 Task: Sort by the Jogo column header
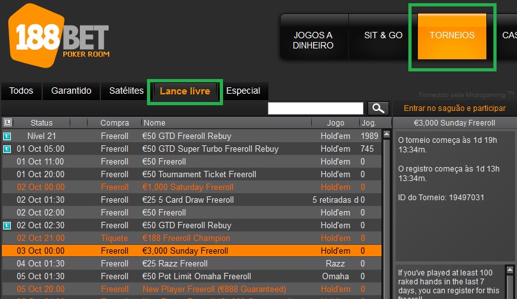pyautogui.click(x=336, y=122)
